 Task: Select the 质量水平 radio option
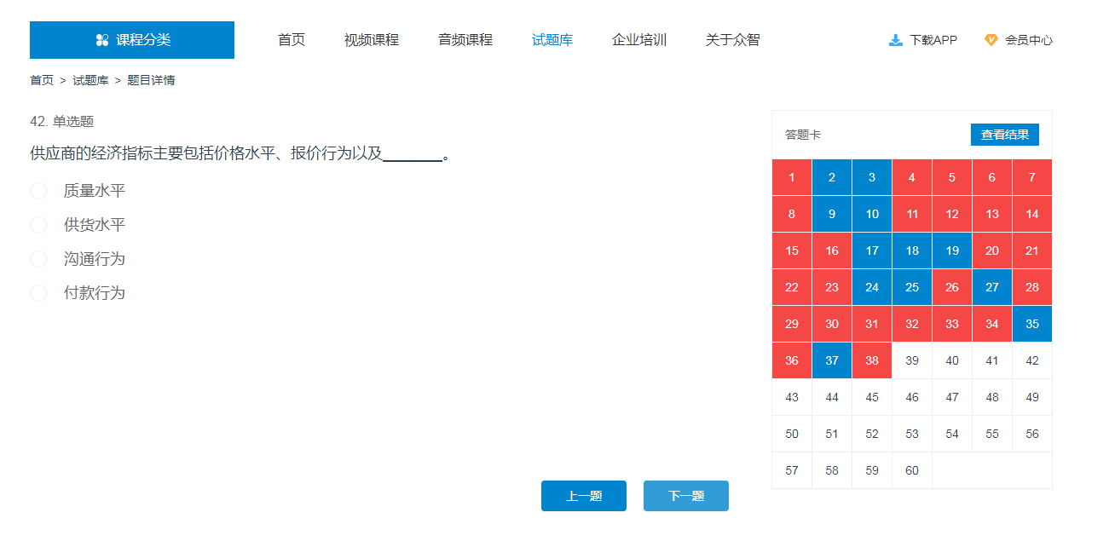pyautogui.click(x=38, y=191)
